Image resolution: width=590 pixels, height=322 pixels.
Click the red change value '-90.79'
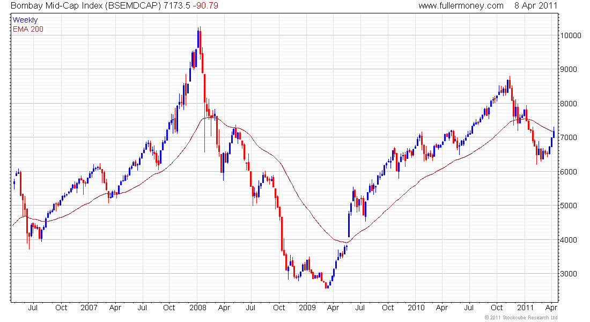point(205,6)
